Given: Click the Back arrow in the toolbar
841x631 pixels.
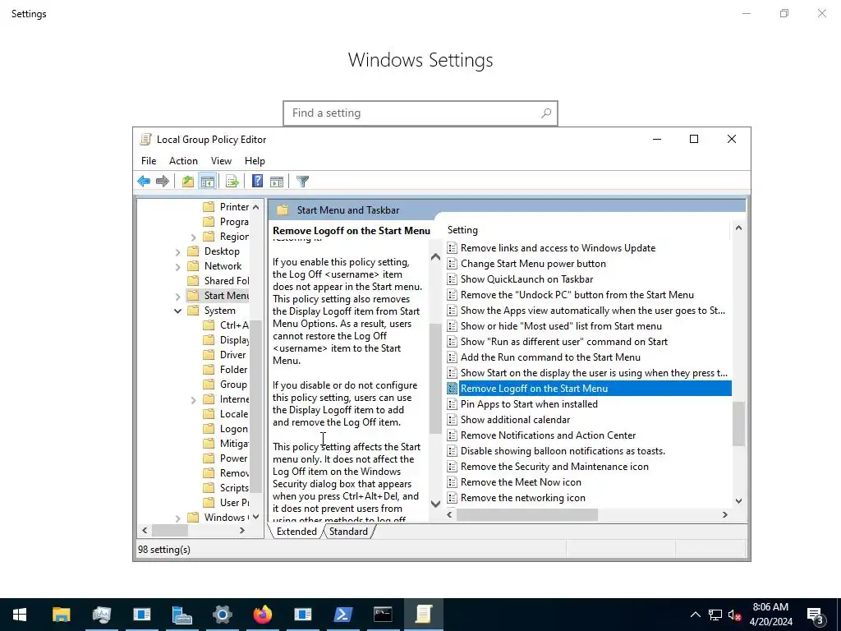Looking at the screenshot, I should click(x=144, y=182).
